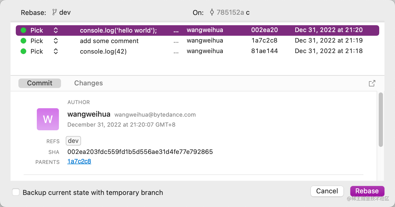The width and height of the screenshot is (395, 207).
Task: Click email wangweihua@bytedance.com
Action: pyautogui.click(x=155, y=115)
